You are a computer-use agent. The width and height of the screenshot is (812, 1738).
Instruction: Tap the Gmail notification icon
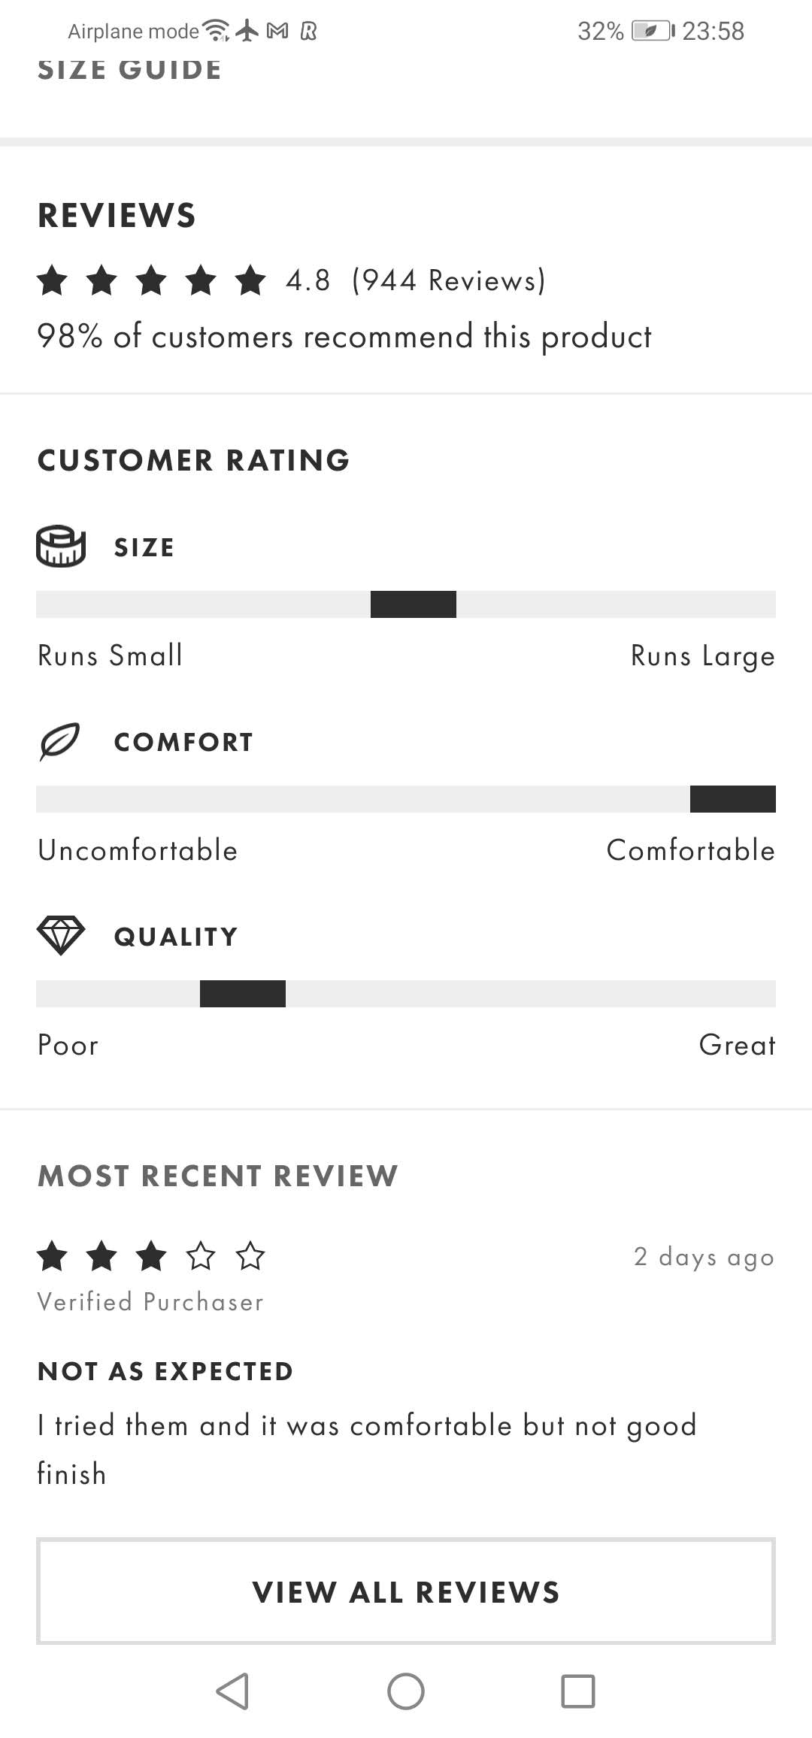[x=277, y=31]
